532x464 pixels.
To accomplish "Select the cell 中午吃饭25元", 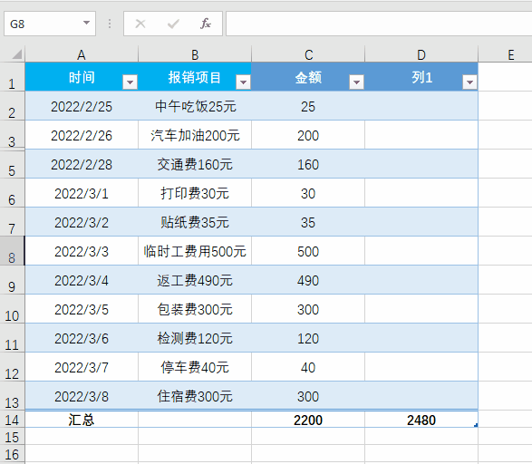I will pyautogui.click(x=195, y=106).
